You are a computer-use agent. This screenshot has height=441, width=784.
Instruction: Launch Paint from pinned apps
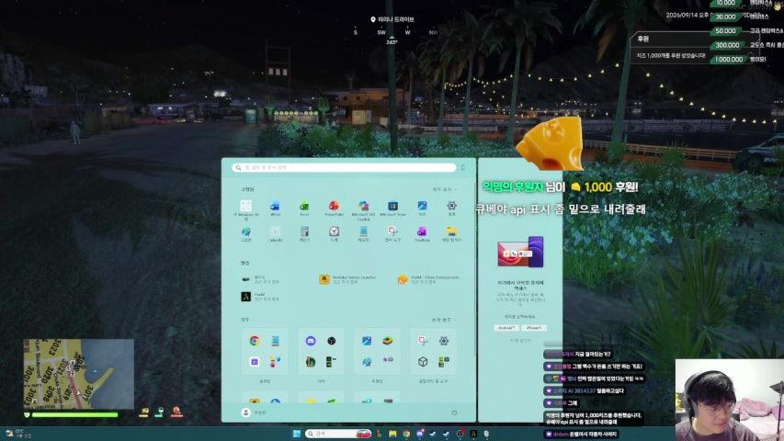pyautogui.click(x=245, y=234)
